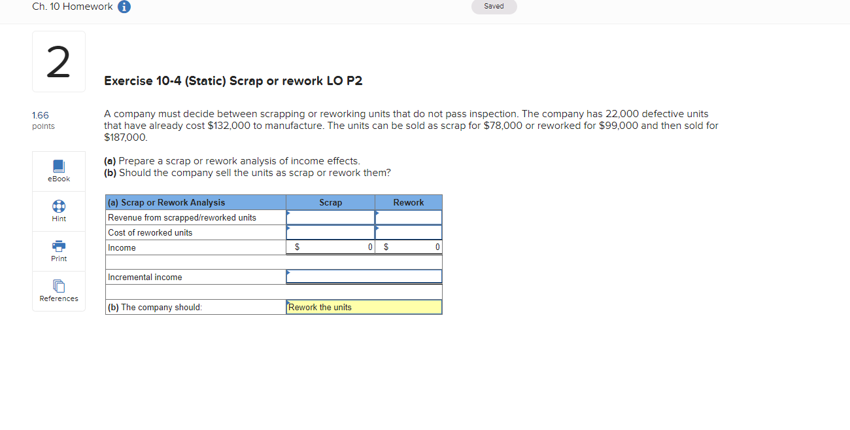Image resolution: width=850 pixels, height=430 pixels.
Task: Open the eBook resource
Action: [59, 171]
